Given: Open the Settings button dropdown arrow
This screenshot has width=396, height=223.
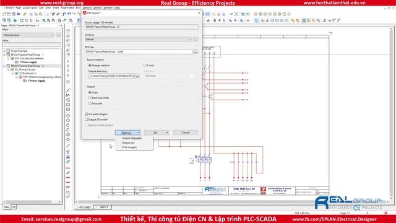Looking at the screenshot, I should (x=138, y=133).
